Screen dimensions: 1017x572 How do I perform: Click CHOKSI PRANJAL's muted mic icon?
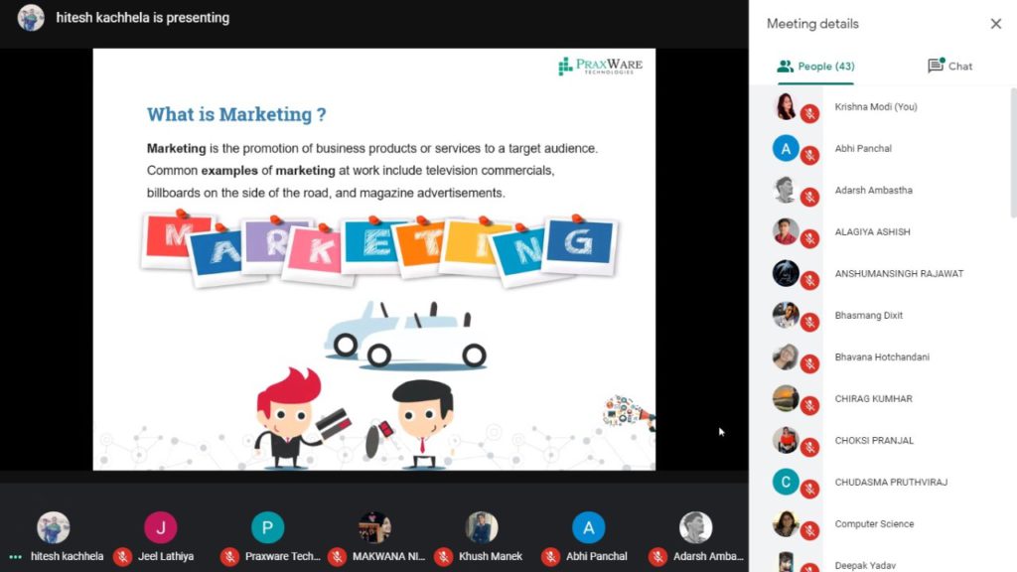[x=809, y=448]
